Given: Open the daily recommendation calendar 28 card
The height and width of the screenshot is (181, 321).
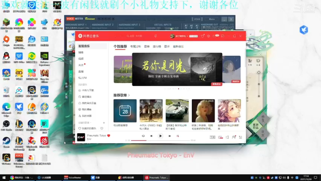Looking at the screenshot, I should click(125, 111).
